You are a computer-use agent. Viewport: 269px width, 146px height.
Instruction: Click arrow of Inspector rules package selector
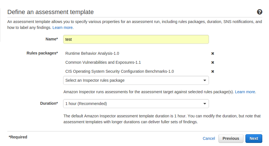204,80
